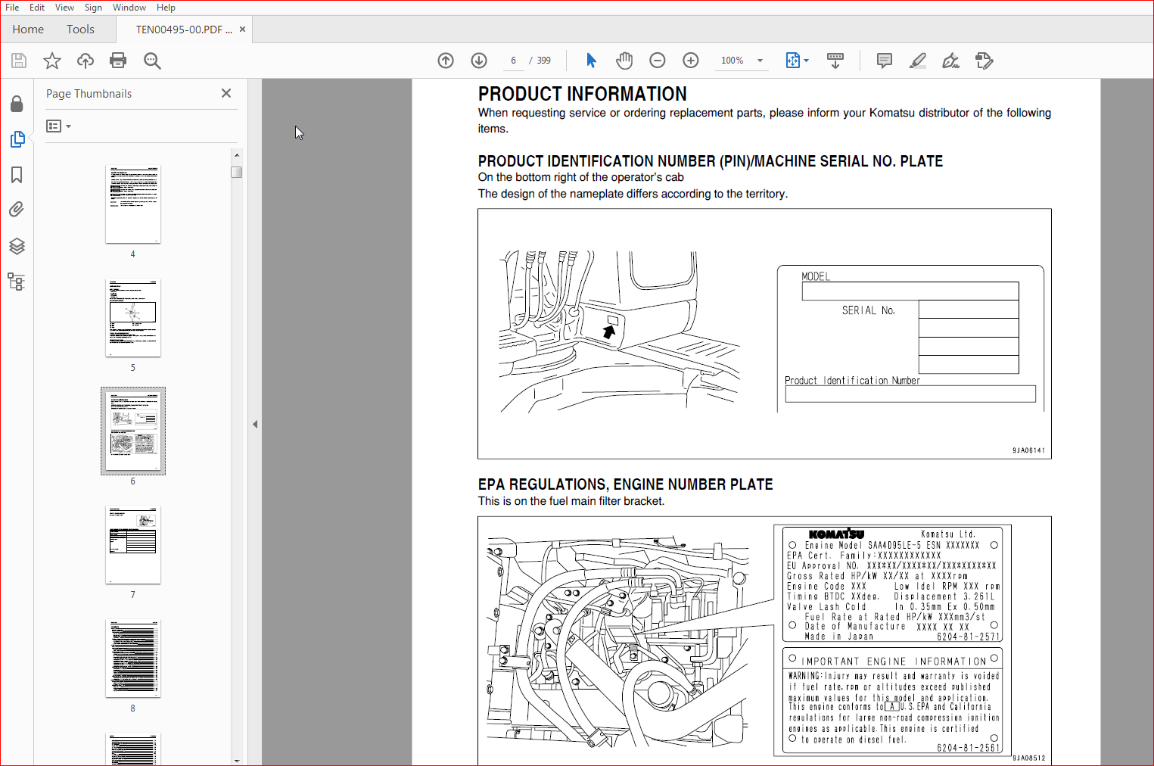Open the Attachments paperclip panel
Screen dimensions: 1154x766
17,210
